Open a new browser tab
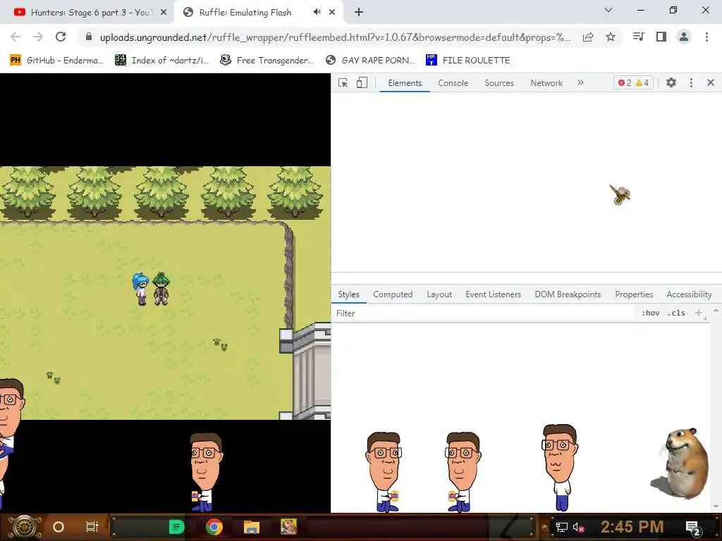Viewport: 722px width, 541px height. 359,13
